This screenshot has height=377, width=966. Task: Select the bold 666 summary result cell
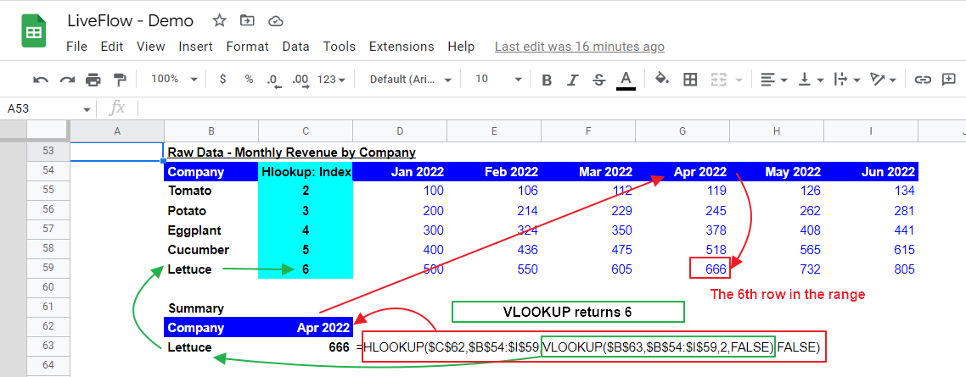click(306, 347)
